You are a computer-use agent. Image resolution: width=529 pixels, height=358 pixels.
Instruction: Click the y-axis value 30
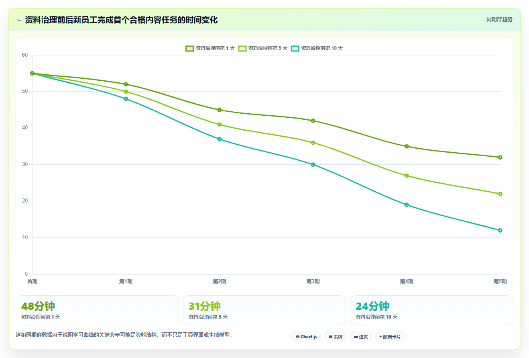(25, 164)
